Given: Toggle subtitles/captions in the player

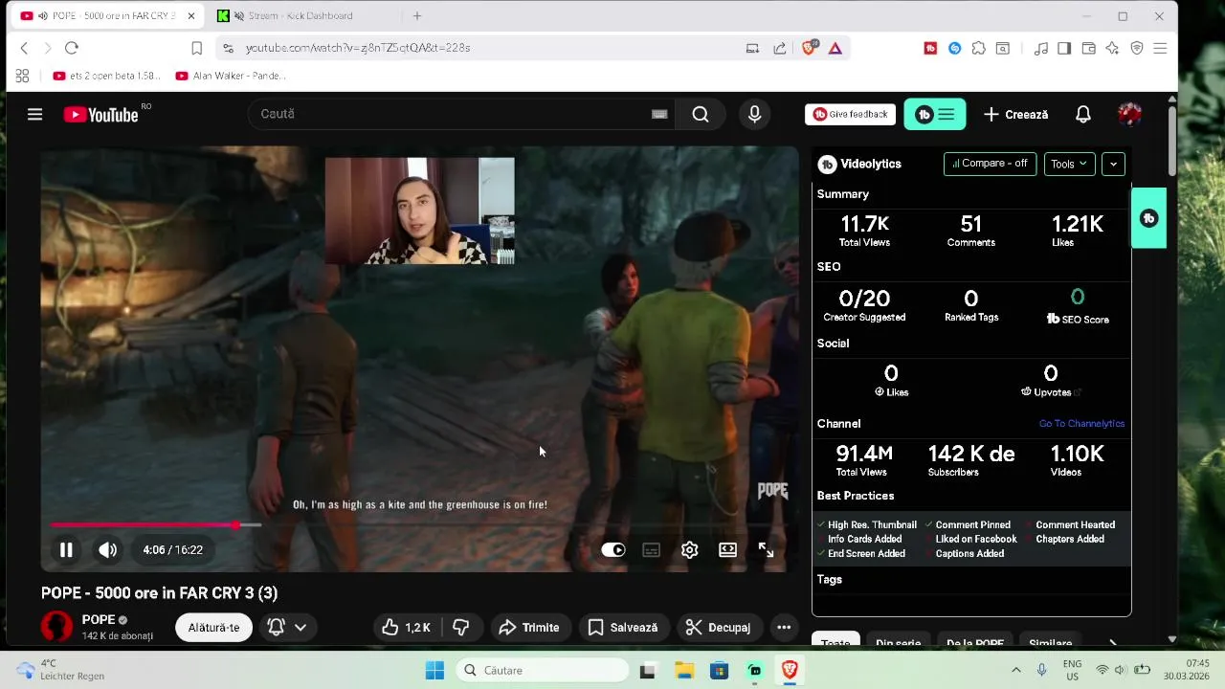Looking at the screenshot, I should [651, 549].
